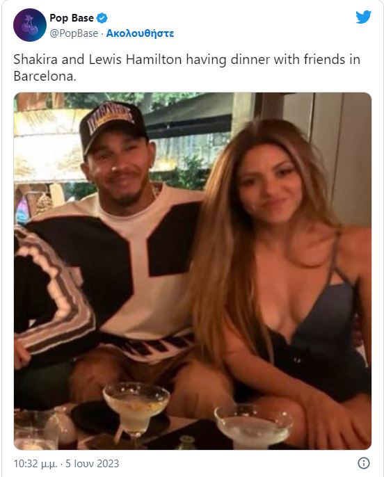This screenshot has width=384, height=477.
Task: Click the 5 Ιουν 2023 date text
Action: click(x=93, y=463)
